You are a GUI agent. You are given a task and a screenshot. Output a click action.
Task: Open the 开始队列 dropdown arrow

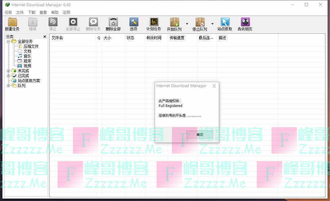pyautogui.click(x=187, y=24)
